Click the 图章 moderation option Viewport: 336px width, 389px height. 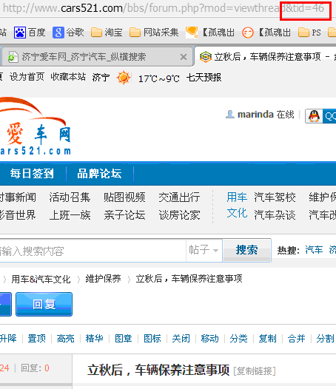pyautogui.click(x=124, y=339)
